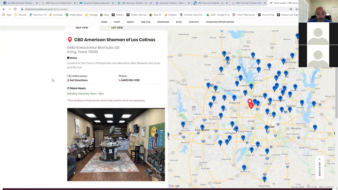The height and width of the screenshot is (190, 338).
Task: Click the store hours Monday-Saturday 10am-7pm text
Action: [x=85, y=94]
